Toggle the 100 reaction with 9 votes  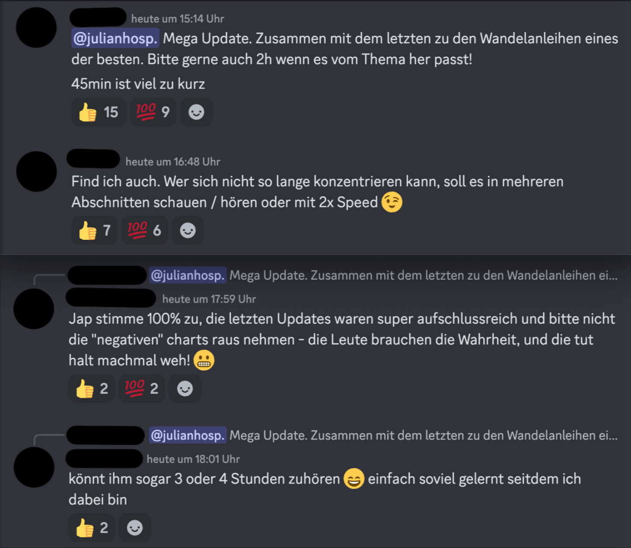click(x=153, y=112)
